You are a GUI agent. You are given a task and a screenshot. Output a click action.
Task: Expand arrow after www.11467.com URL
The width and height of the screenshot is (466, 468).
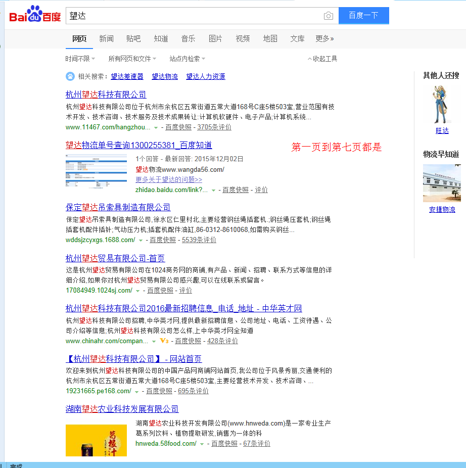coord(156,128)
